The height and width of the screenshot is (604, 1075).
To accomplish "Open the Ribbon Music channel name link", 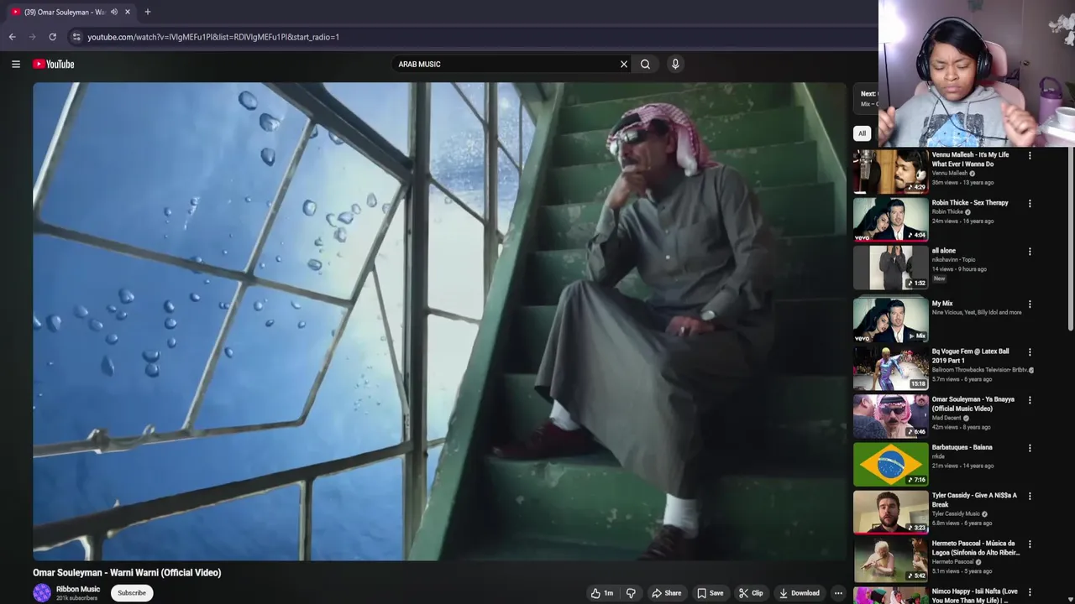I will (78, 589).
